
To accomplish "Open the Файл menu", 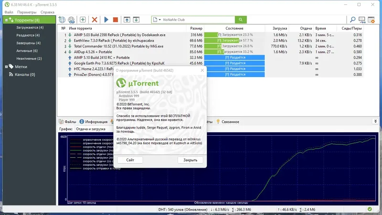I will pos(9,12).
